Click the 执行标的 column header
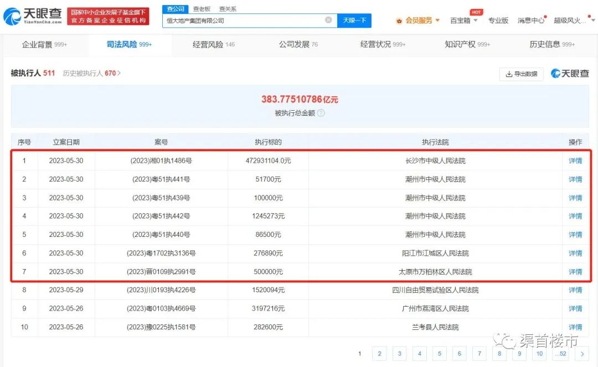The image size is (598, 367). click(x=268, y=142)
